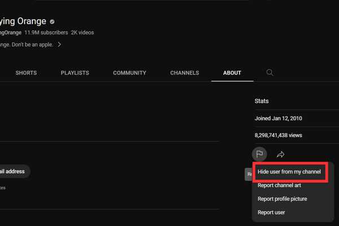Click the 8,298,741,438 views text
Image resolution: width=339 pixels, height=226 pixels.
[278, 136]
